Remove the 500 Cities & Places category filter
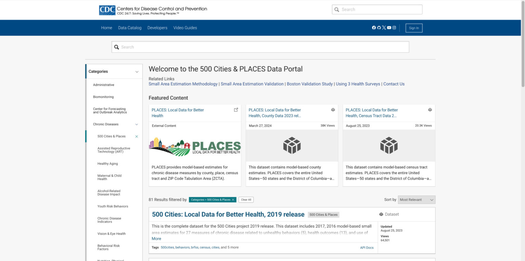The width and height of the screenshot is (525, 261). 136,136
